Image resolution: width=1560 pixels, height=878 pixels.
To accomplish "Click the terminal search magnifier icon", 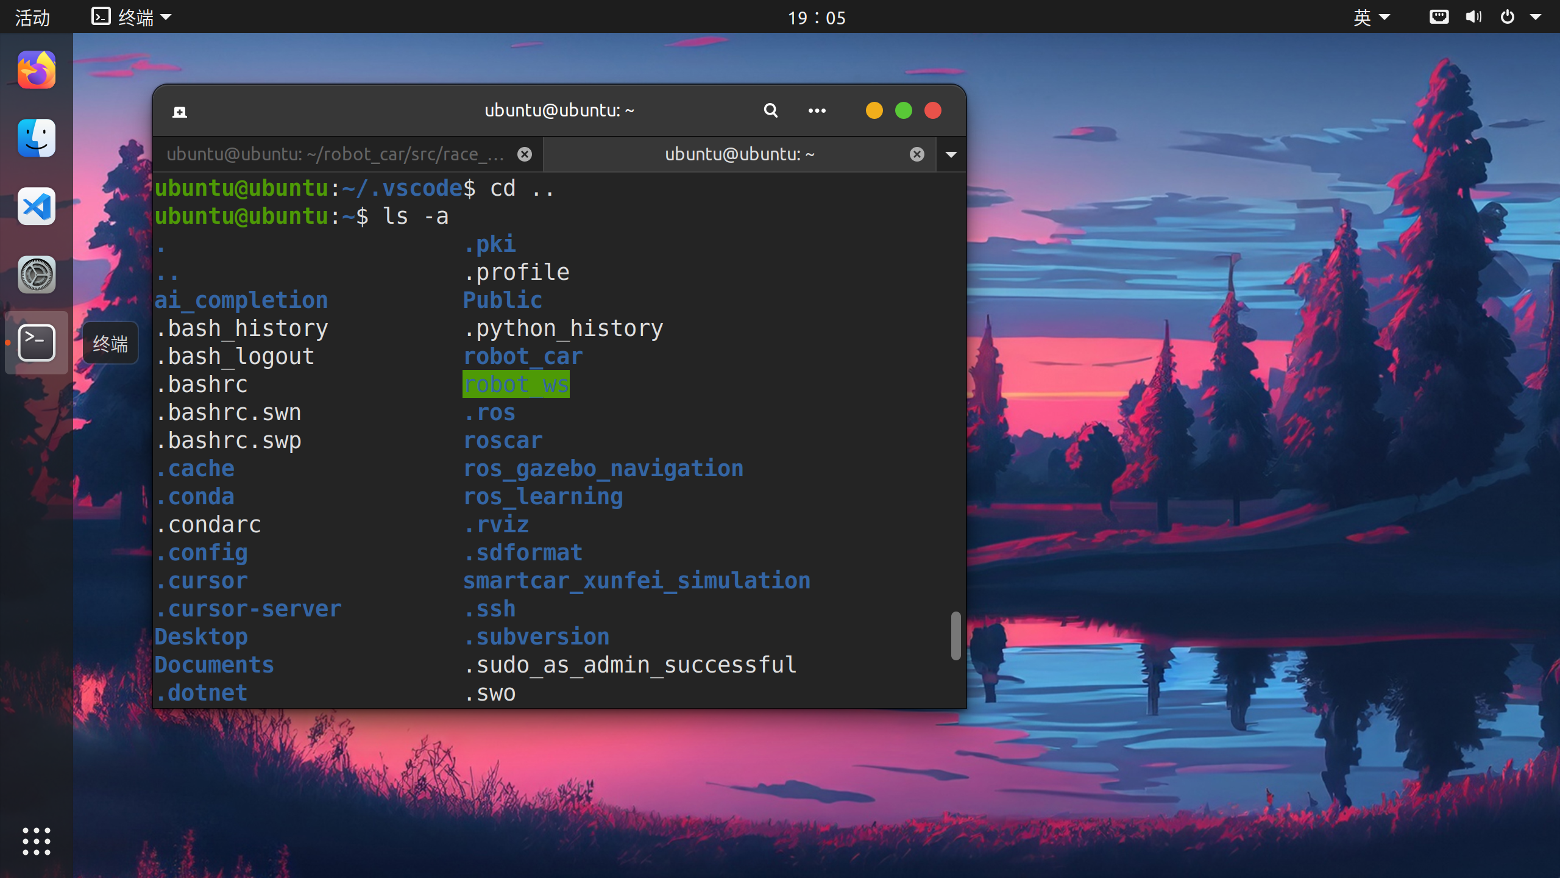I will pos(770,110).
